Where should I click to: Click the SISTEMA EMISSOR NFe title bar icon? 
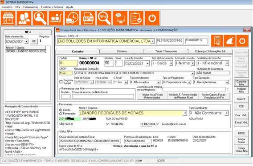click(2, 2)
